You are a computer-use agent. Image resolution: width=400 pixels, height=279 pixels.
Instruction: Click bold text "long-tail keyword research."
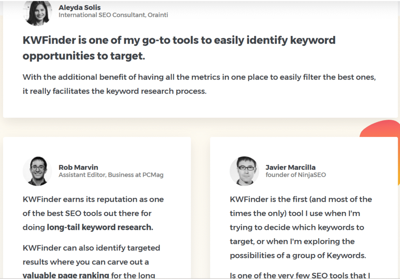100,227
